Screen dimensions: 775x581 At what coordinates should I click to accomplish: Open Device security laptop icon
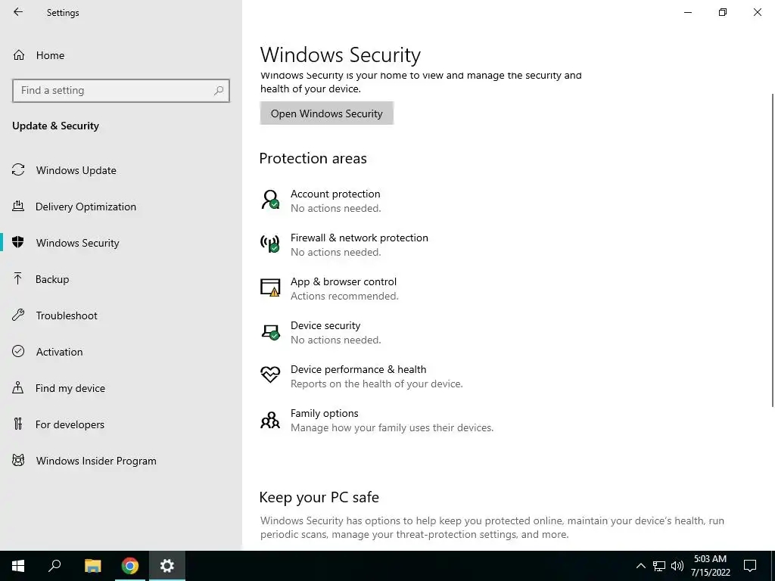point(270,332)
